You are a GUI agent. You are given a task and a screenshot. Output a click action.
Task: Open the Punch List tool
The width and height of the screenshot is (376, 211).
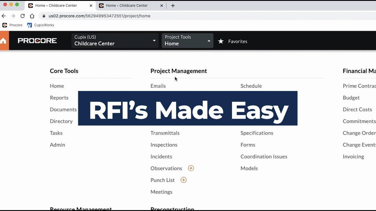pyautogui.click(x=162, y=180)
